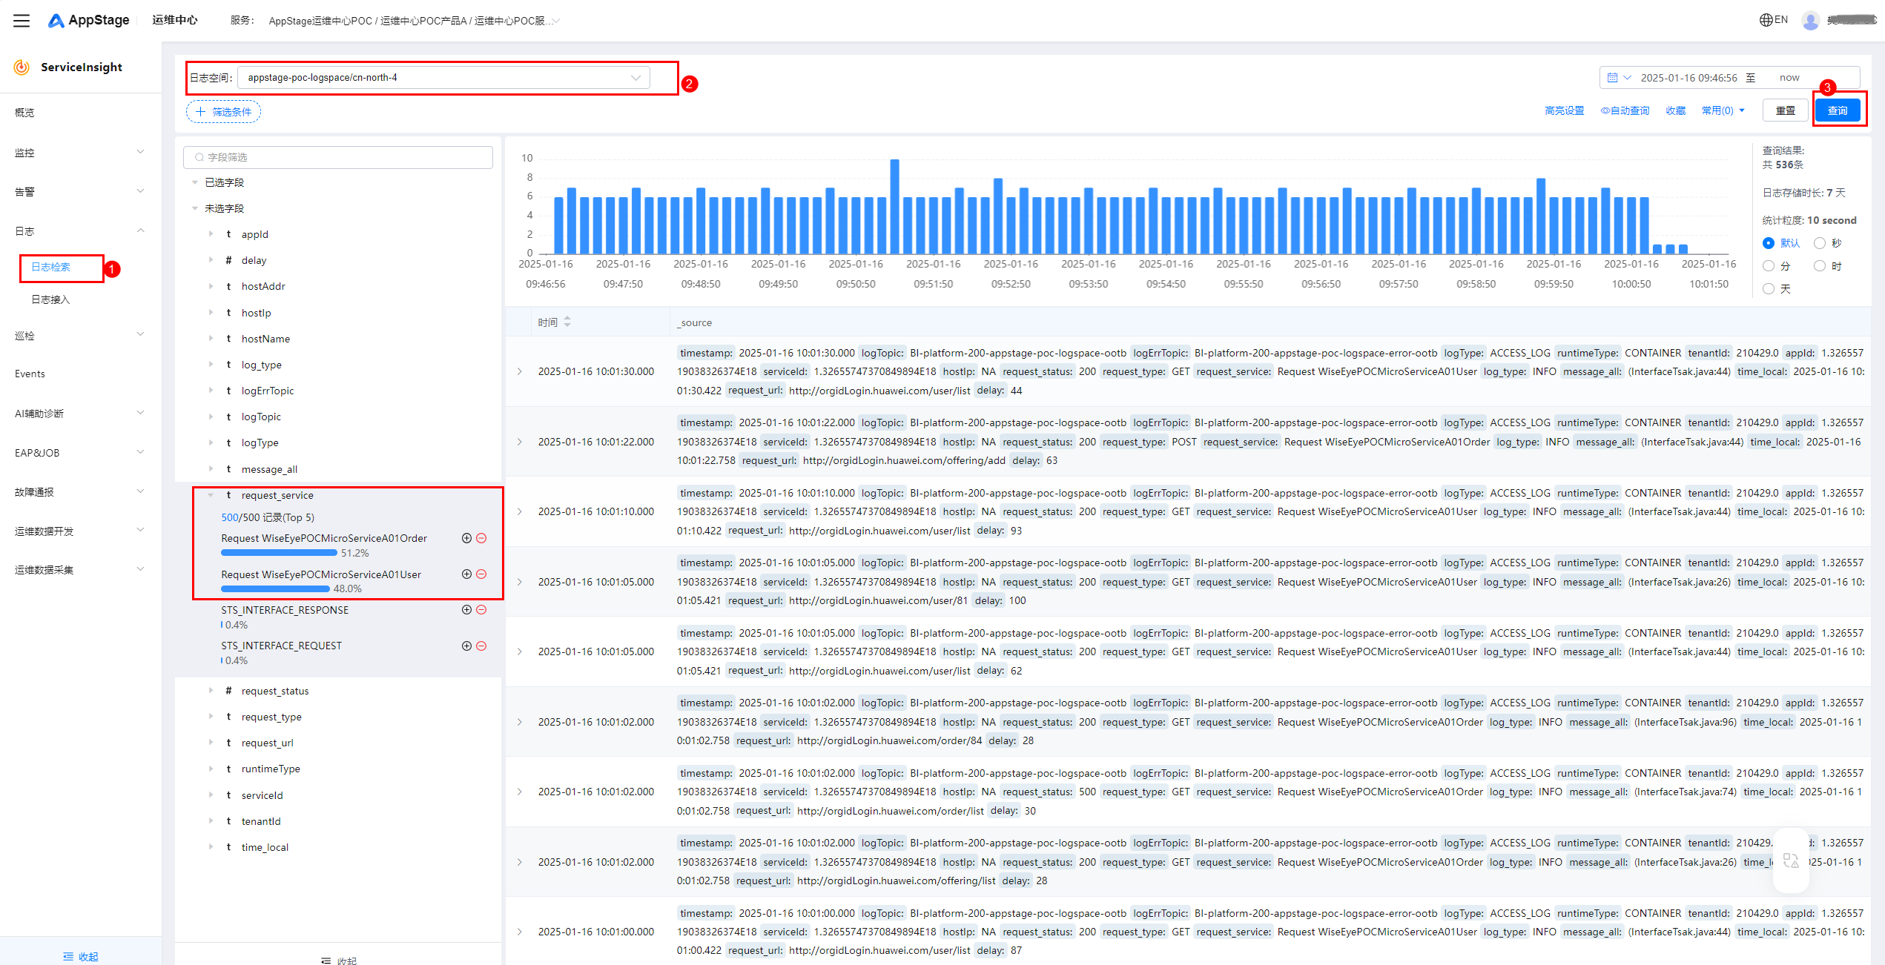Click the tallest histogram bar near 09:51:50
The width and height of the screenshot is (1885, 965).
pyautogui.click(x=895, y=206)
